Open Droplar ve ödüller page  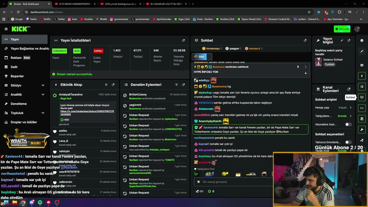click(x=24, y=122)
